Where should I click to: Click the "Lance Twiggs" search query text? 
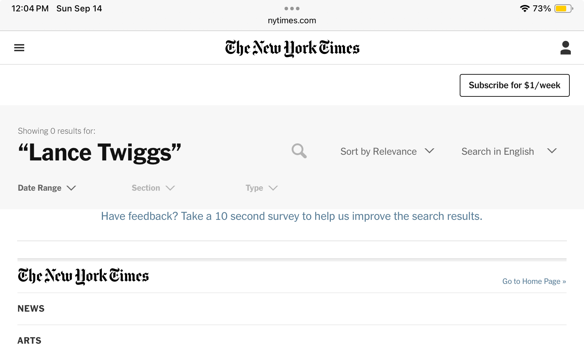(x=100, y=153)
